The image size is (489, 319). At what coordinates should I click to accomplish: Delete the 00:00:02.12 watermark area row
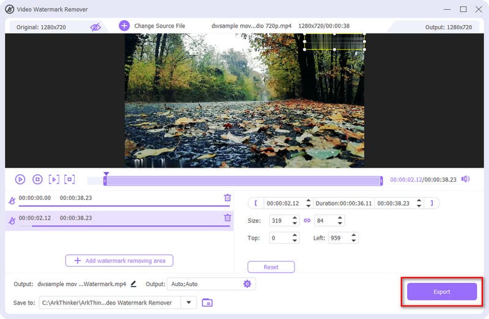227,218
